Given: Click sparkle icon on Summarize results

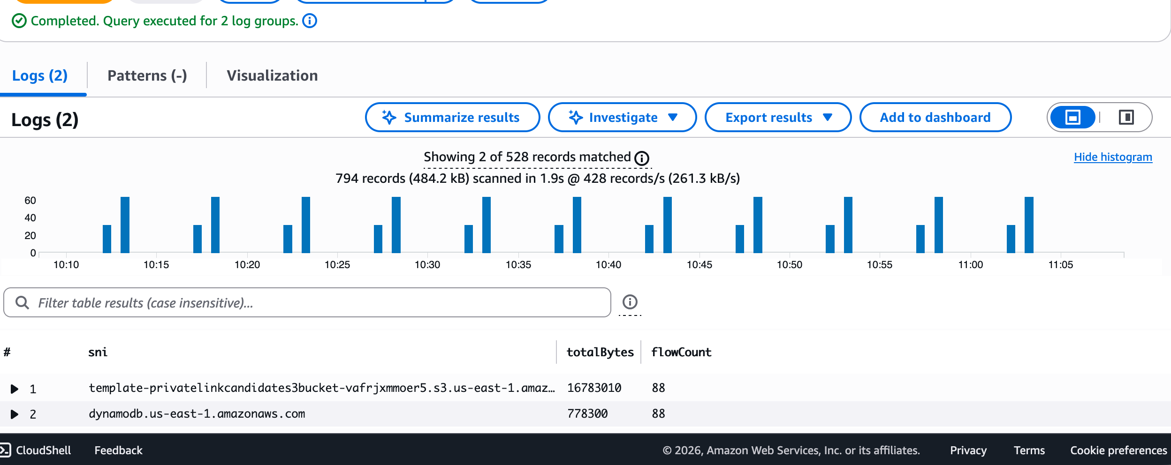Looking at the screenshot, I should [x=389, y=117].
